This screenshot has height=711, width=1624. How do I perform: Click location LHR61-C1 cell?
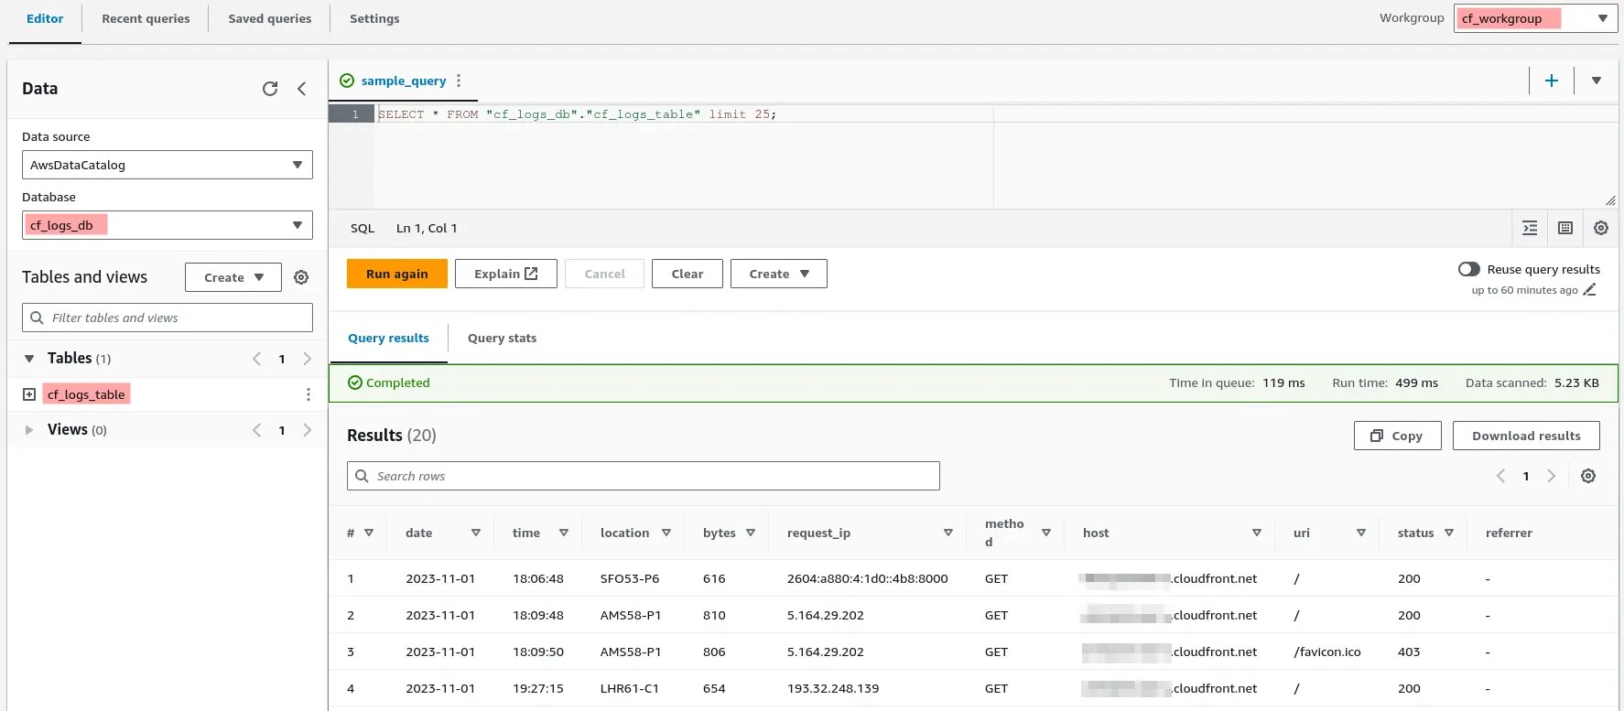pos(630,688)
